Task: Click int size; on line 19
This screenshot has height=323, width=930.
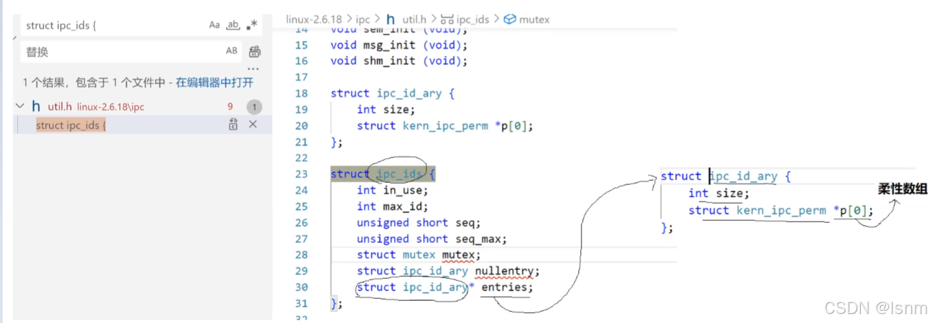Action: [386, 109]
